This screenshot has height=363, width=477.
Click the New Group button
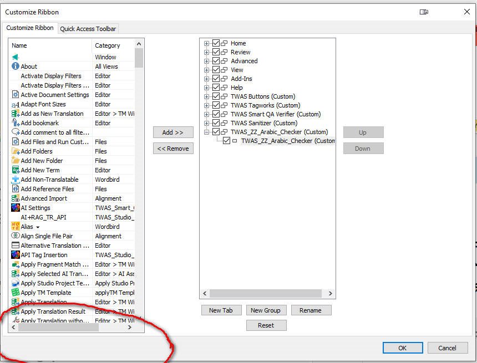266,310
